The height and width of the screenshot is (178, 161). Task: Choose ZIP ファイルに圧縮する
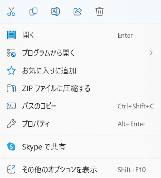80,88
